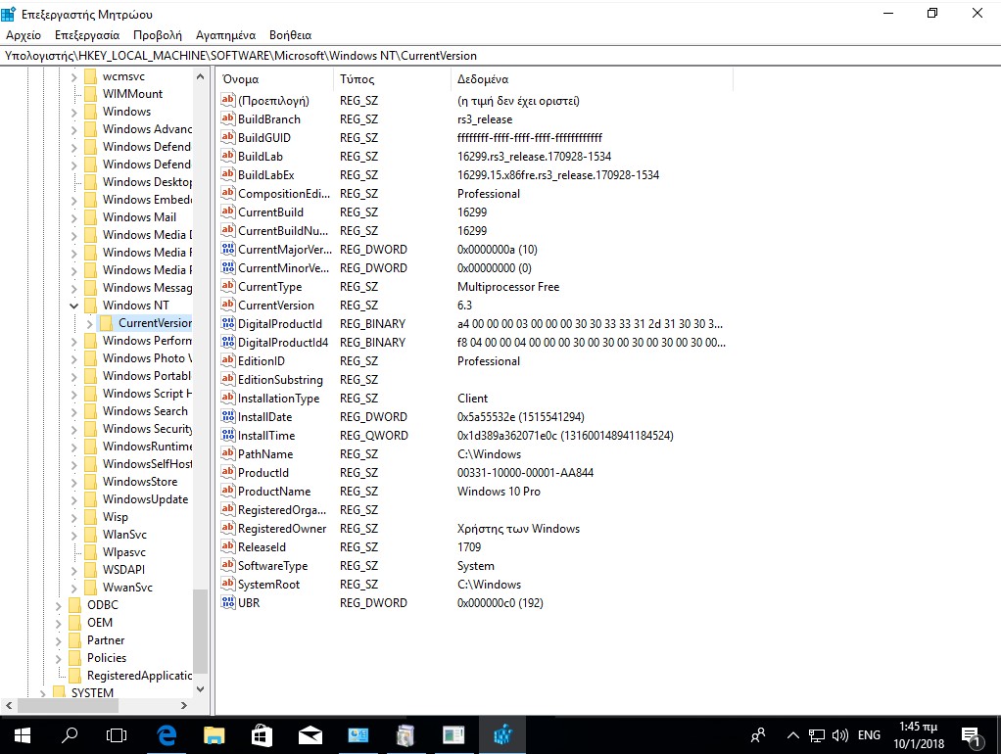Expand the Policies key
The width and height of the screenshot is (1001, 754).
(x=58, y=658)
